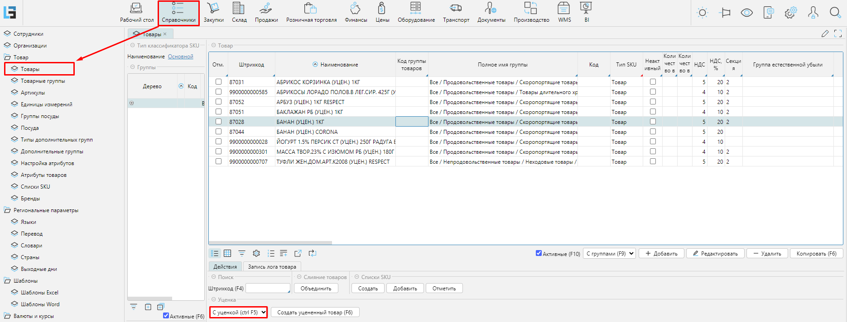This screenshot has height=322, width=847.
Task: Collapse the Региональные параметры folder
Action: pyautogui.click(x=7, y=210)
